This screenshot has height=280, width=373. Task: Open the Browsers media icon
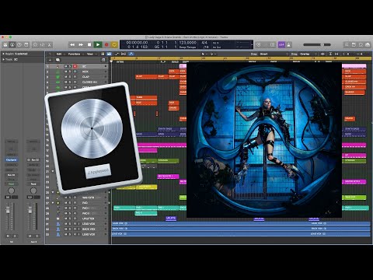[x=368, y=44]
